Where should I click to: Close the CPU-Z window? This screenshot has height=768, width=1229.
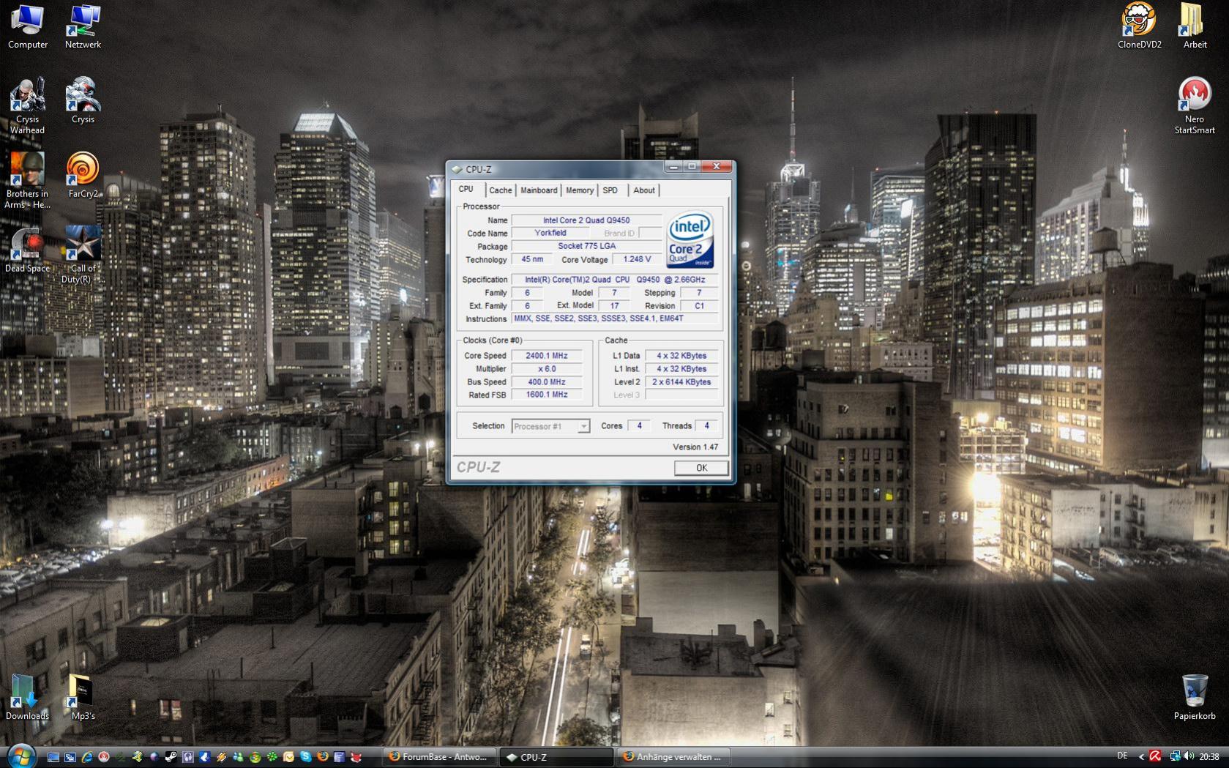[717, 167]
